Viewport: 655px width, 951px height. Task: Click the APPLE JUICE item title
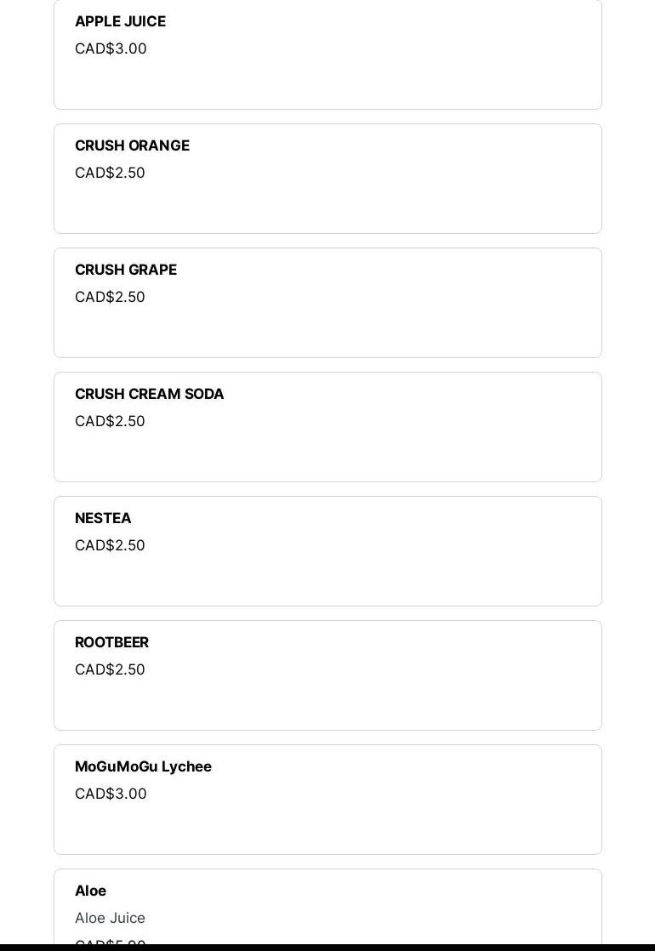click(x=120, y=21)
